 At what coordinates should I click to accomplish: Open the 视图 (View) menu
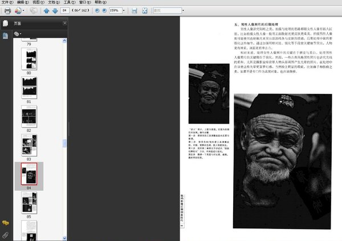pyautogui.click(x=38, y=2)
